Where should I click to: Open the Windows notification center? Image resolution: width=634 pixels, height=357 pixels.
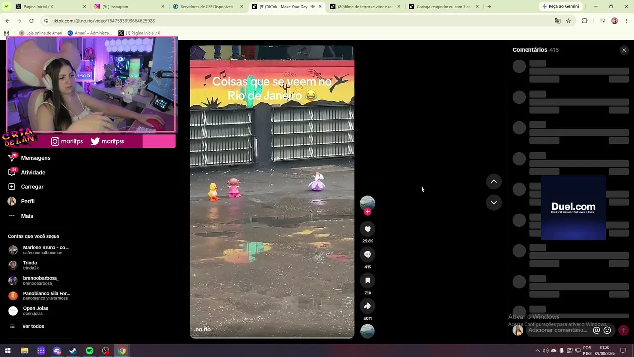[624, 351]
